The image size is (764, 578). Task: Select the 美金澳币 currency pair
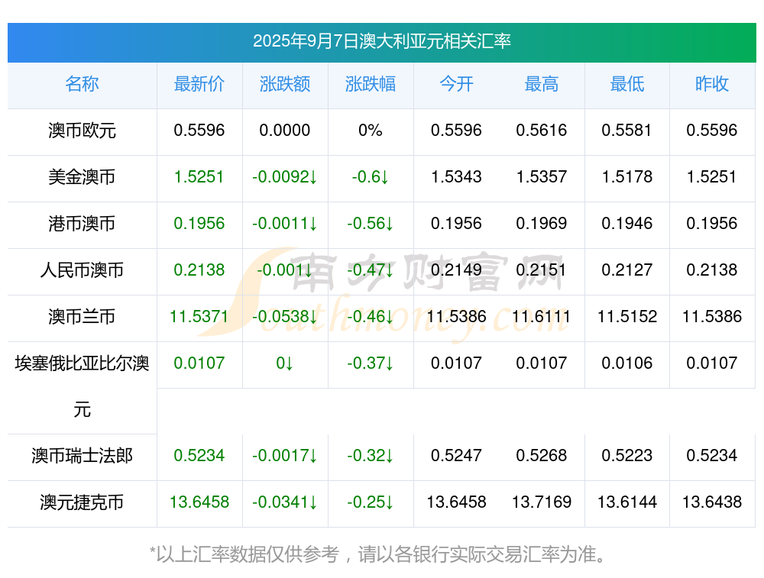(82, 177)
